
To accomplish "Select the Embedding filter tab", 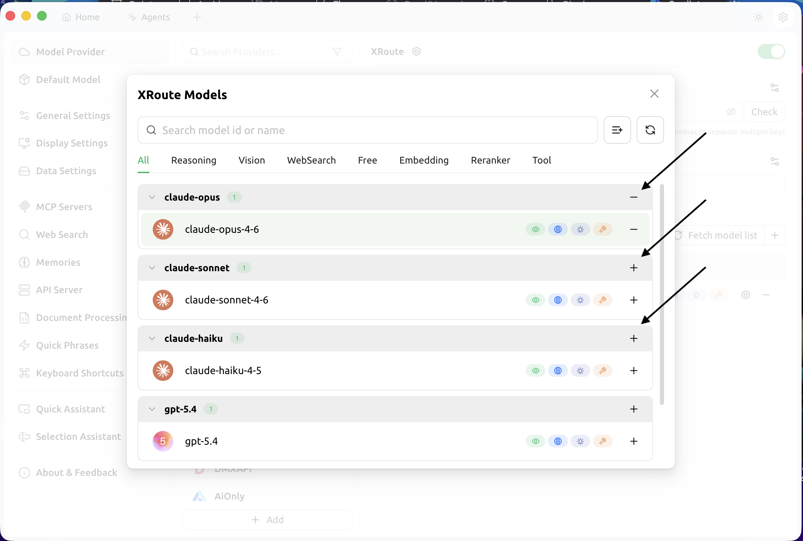I will 423,160.
